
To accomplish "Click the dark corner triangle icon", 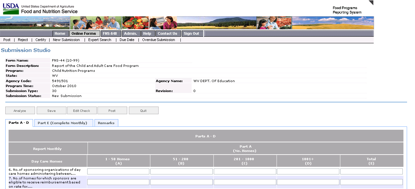I will pyautogui.click(x=371, y=3).
